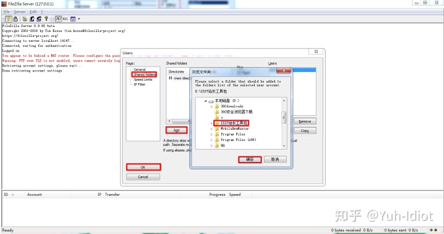The width and height of the screenshot is (444, 234).
Task: Click the Transfer column header
Action: [x=112, y=195]
